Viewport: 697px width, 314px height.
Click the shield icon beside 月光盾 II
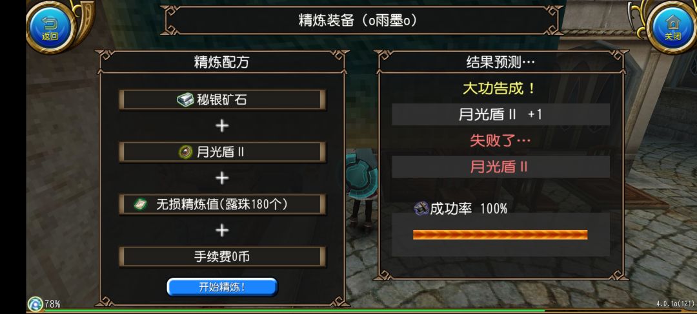point(185,152)
